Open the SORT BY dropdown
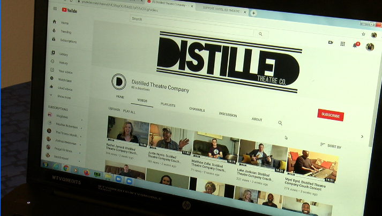Viewport: 382px width, 216px height. pyautogui.click(x=331, y=146)
